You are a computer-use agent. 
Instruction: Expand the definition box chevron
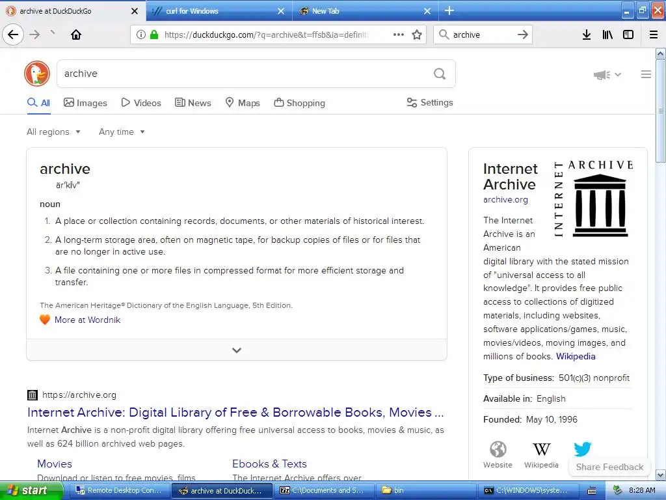point(237,350)
